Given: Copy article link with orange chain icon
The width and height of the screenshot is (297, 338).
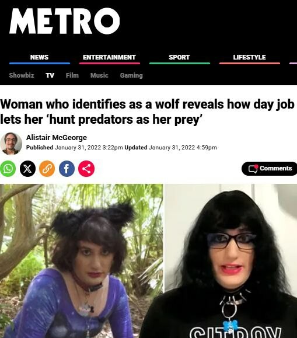Looking at the screenshot, I should 47,169.
